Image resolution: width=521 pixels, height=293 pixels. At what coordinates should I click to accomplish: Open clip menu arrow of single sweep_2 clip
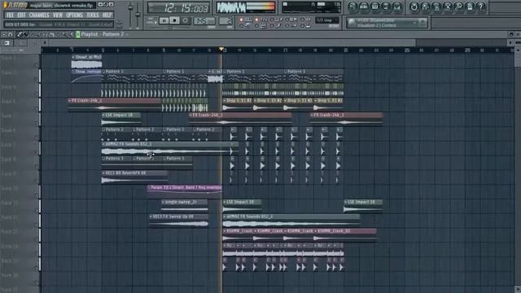pyautogui.click(x=163, y=202)
